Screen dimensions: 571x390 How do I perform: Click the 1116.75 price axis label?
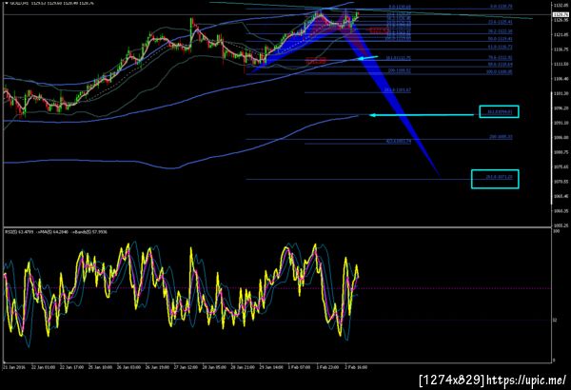pos(561,49)
